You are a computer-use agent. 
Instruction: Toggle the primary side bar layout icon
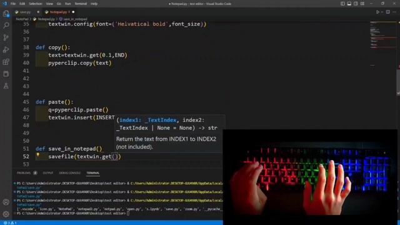342,4
